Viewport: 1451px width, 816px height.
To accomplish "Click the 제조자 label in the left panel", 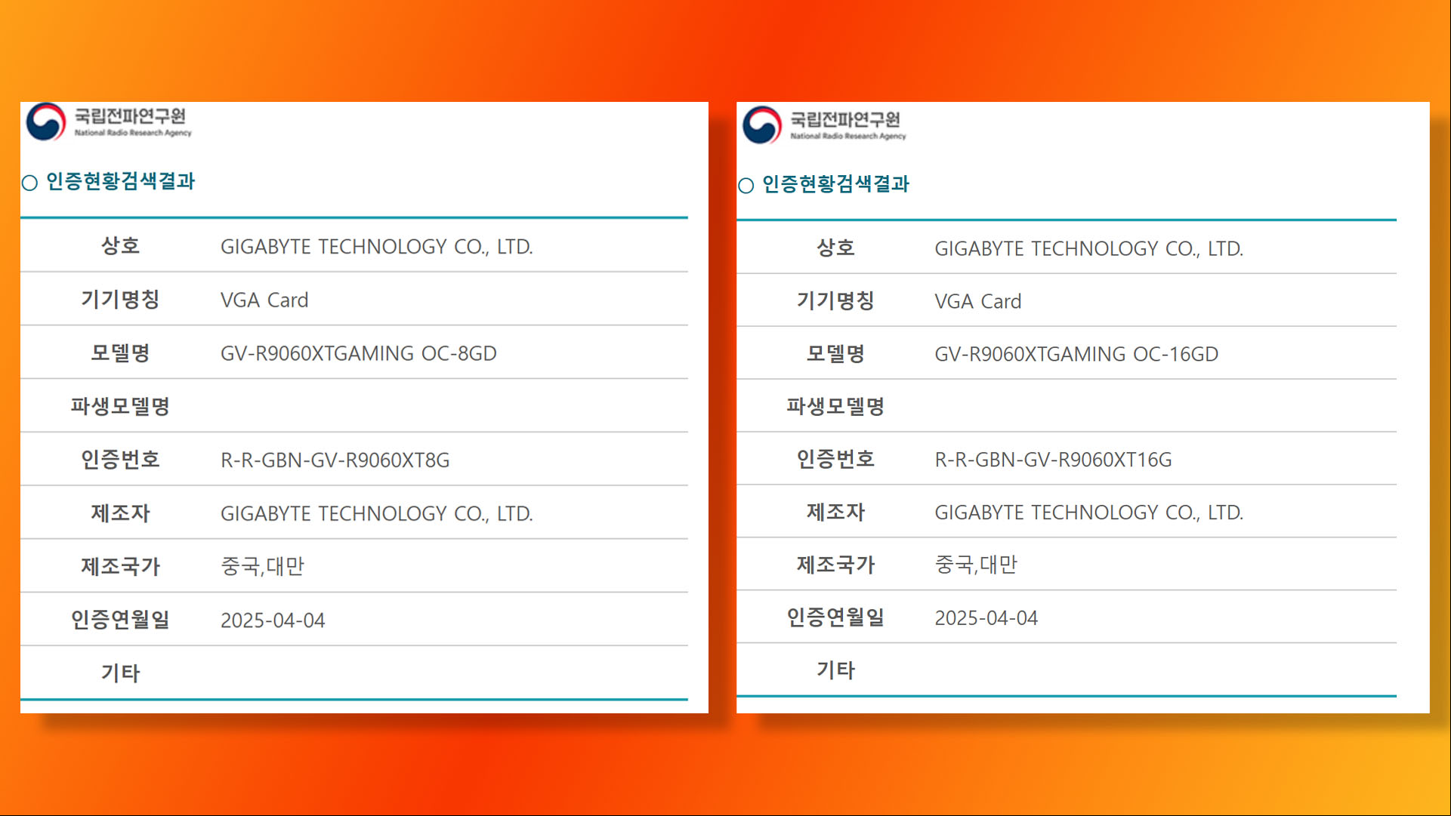I will (x=120, y=513).
